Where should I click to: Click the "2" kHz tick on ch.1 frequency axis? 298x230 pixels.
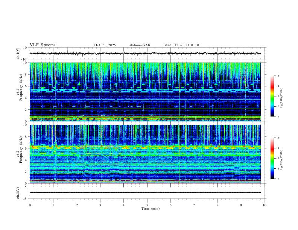[26, 110]
